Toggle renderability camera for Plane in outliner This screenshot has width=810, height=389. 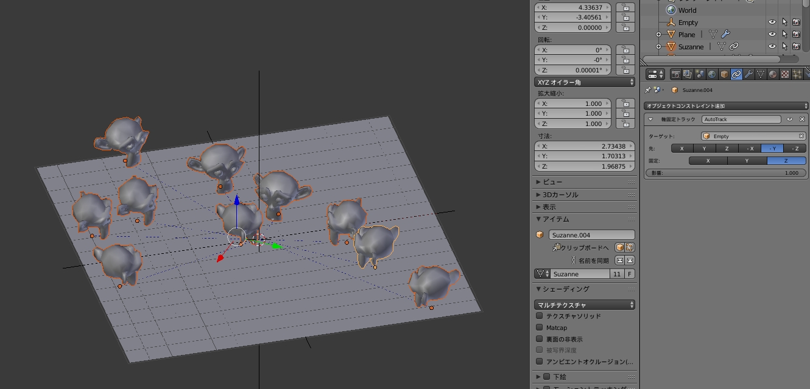coord(796,35)
